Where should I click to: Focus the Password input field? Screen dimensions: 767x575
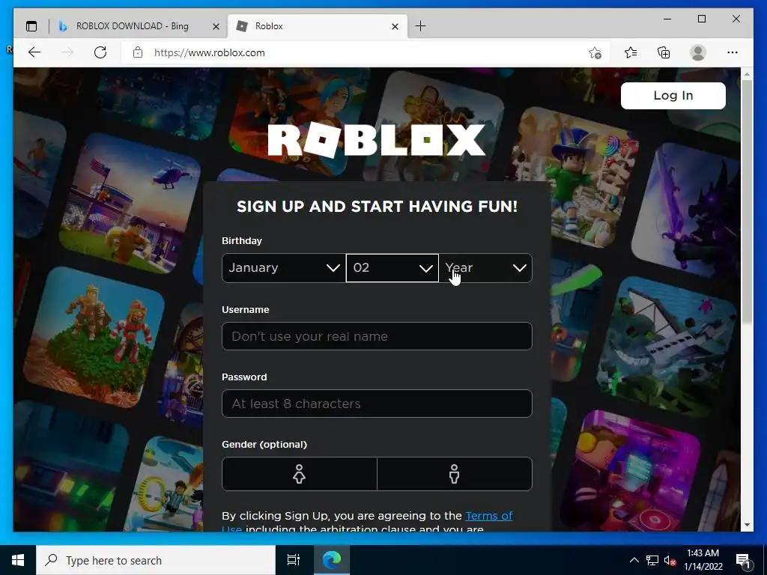[377, 404]
